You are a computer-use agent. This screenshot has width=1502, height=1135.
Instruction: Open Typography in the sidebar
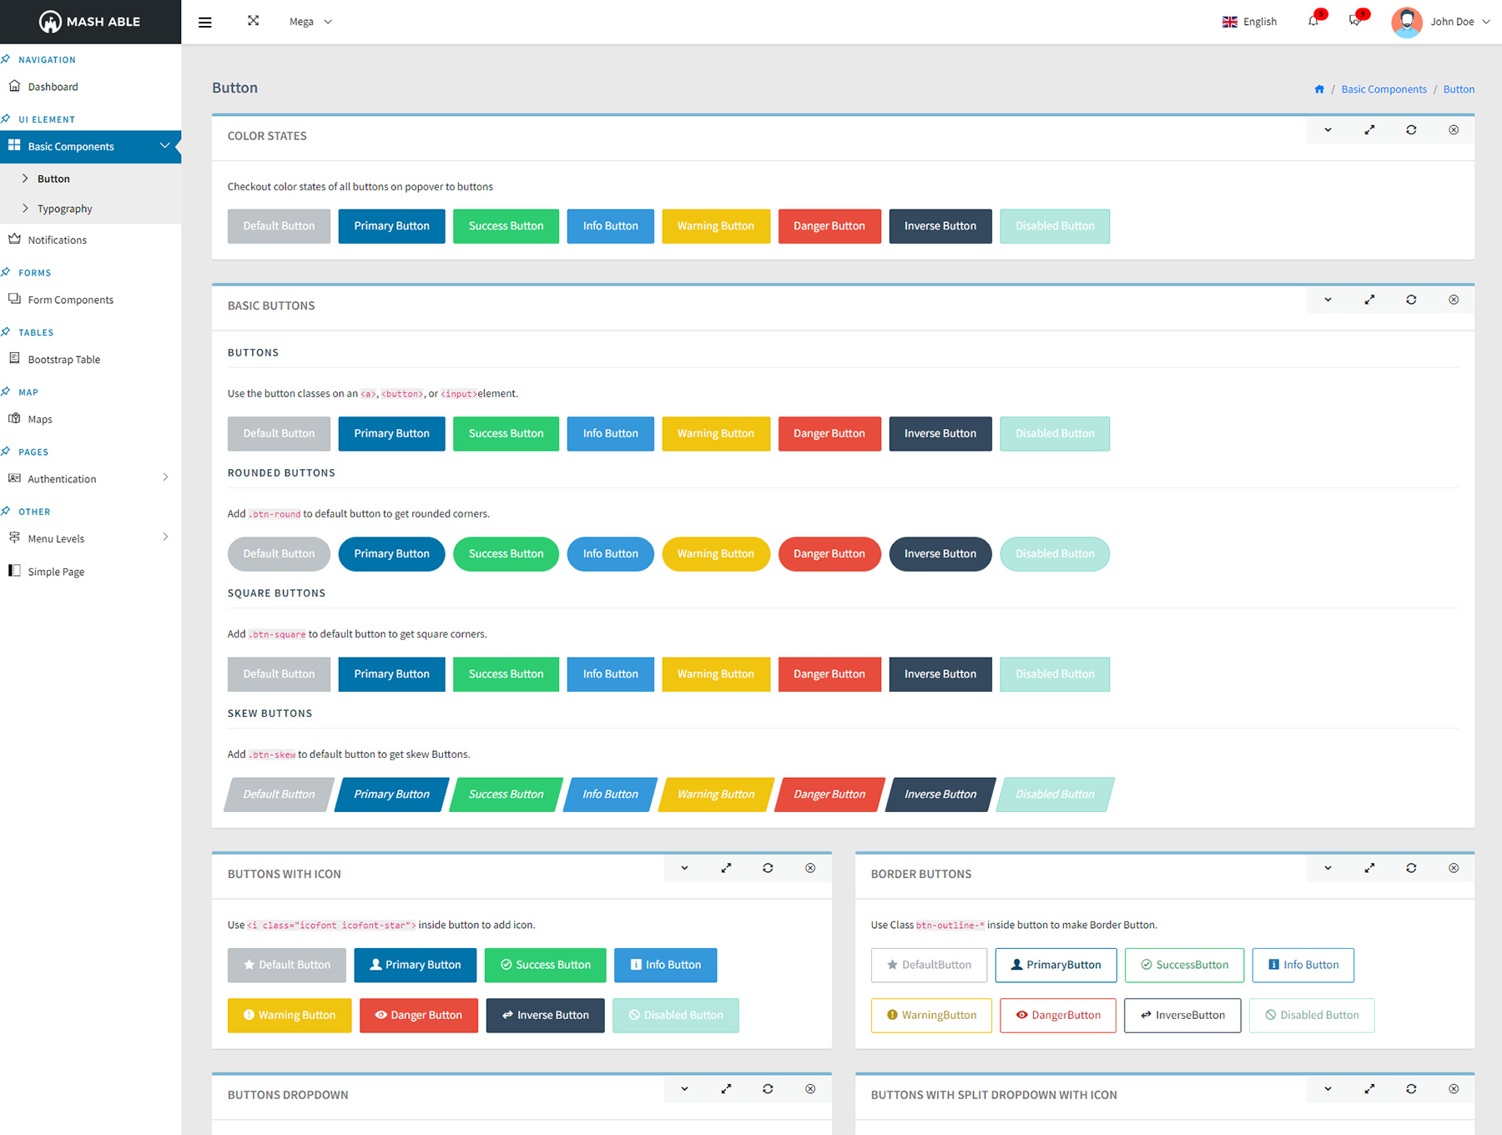(x=64, y=209)
